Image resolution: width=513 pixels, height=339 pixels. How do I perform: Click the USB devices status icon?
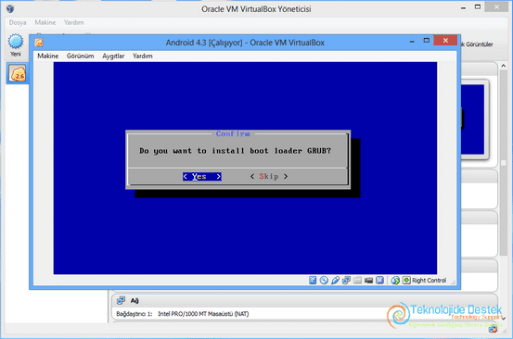pyautogui.click(x=335, y=281)
